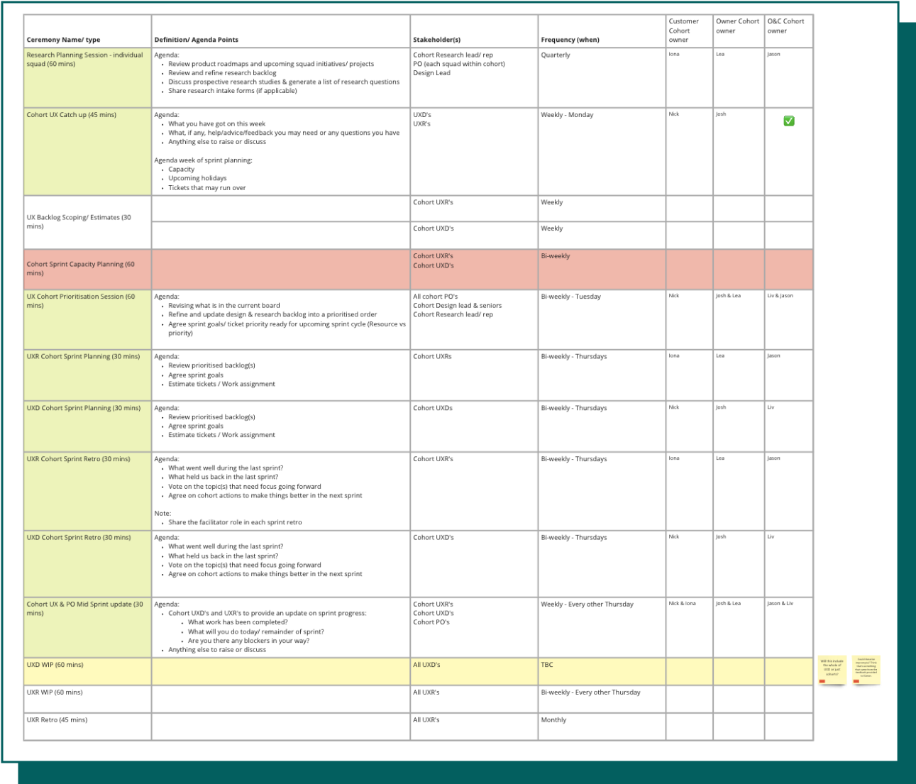Image resolution: width=916 pixels, height=784 pixels.
Task: Click the red tag on the right sticky note
Action: coord(856,681)
